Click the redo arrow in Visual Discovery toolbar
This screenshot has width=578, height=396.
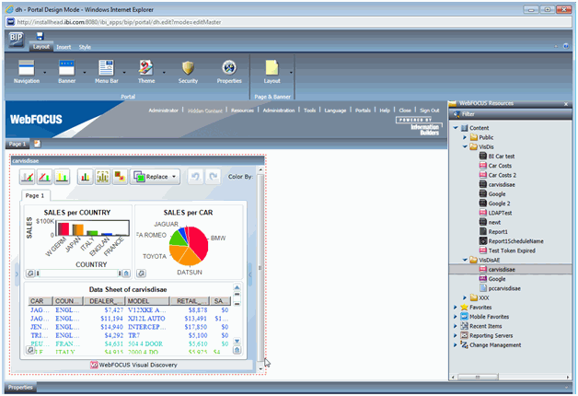click(x=213, y=177)
